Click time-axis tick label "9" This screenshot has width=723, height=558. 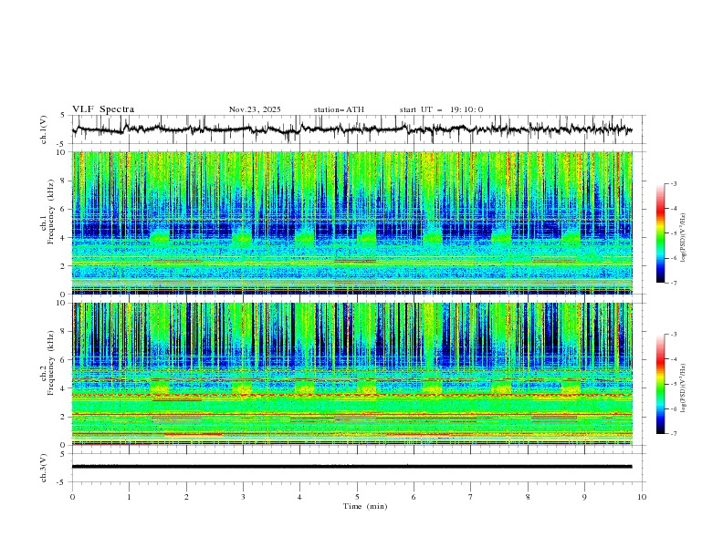point(584,497)
